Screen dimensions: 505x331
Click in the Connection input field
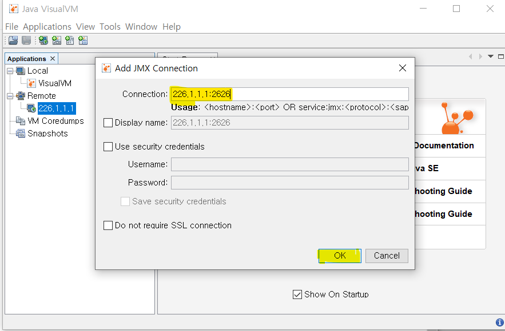pos(290,94)
